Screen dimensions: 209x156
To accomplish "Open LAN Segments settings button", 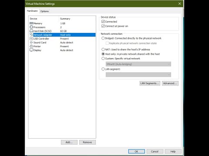I will tap(150, 83).
